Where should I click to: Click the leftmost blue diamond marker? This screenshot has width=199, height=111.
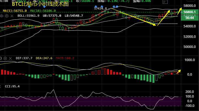(x=96, y=6)
